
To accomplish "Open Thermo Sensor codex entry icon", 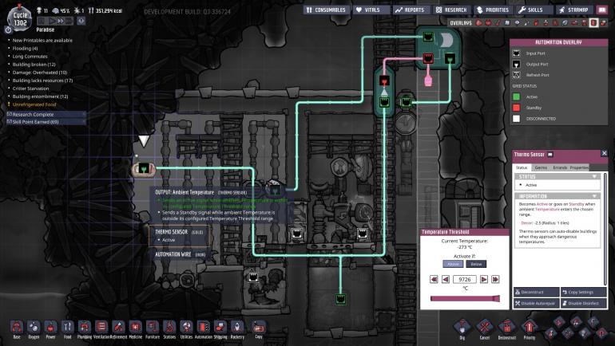I will (x=550, y=155).
